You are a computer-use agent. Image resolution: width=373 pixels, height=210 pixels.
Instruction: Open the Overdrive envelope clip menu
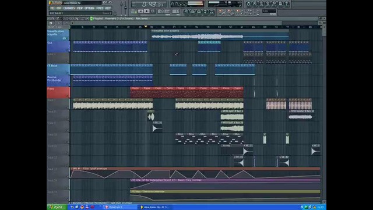point(132,191)
